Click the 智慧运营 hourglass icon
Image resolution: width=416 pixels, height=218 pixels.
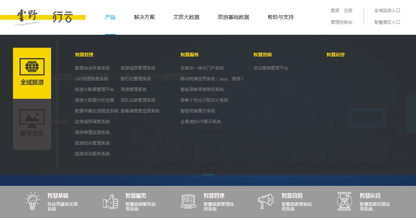click(x=344, y=201)
